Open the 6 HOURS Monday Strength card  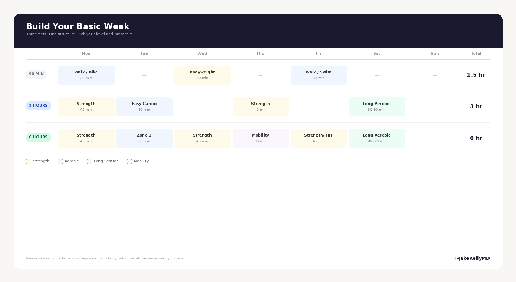coord(86,138)
